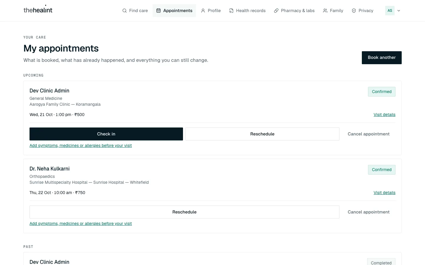
Task: Click the 'General Medicine' specialty text
Action: pyautogui.click(x=46, y=99)
